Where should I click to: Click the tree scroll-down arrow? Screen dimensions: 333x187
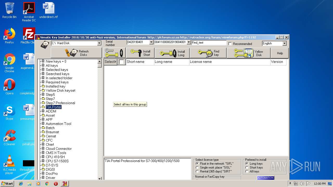pyautogui.click(x=99, y=178)
